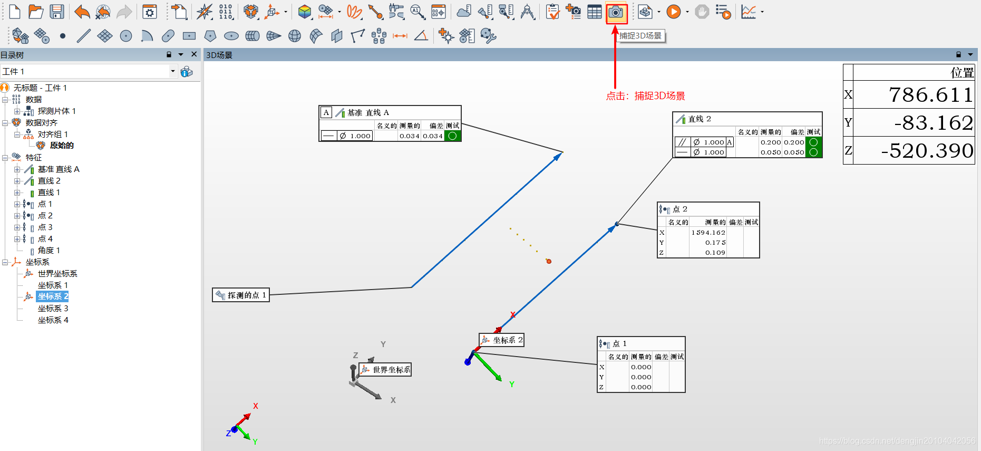Viewport: 981px width, 451px height.
Task: Collapse the 数据对齐 tree node
Action: (x=5, y=122)
